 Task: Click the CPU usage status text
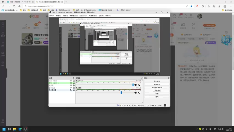pos(154,105)
